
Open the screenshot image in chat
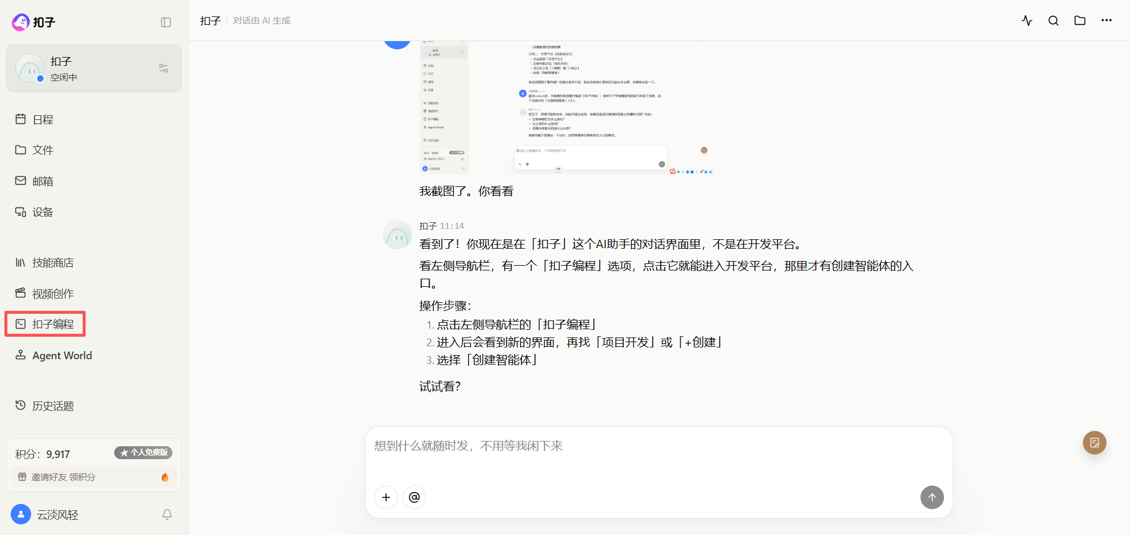pos(567,108)
